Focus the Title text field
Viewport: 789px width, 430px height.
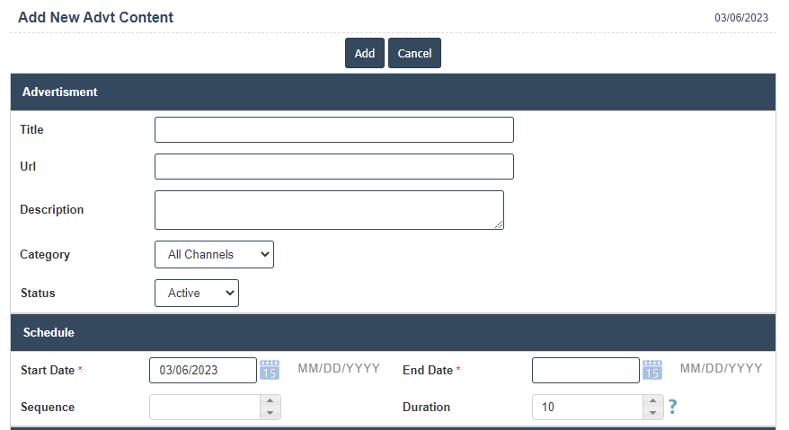tap(333, 130)
